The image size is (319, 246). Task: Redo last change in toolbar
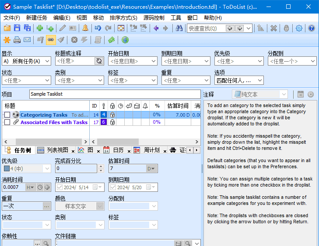click(x=108, y=28)
